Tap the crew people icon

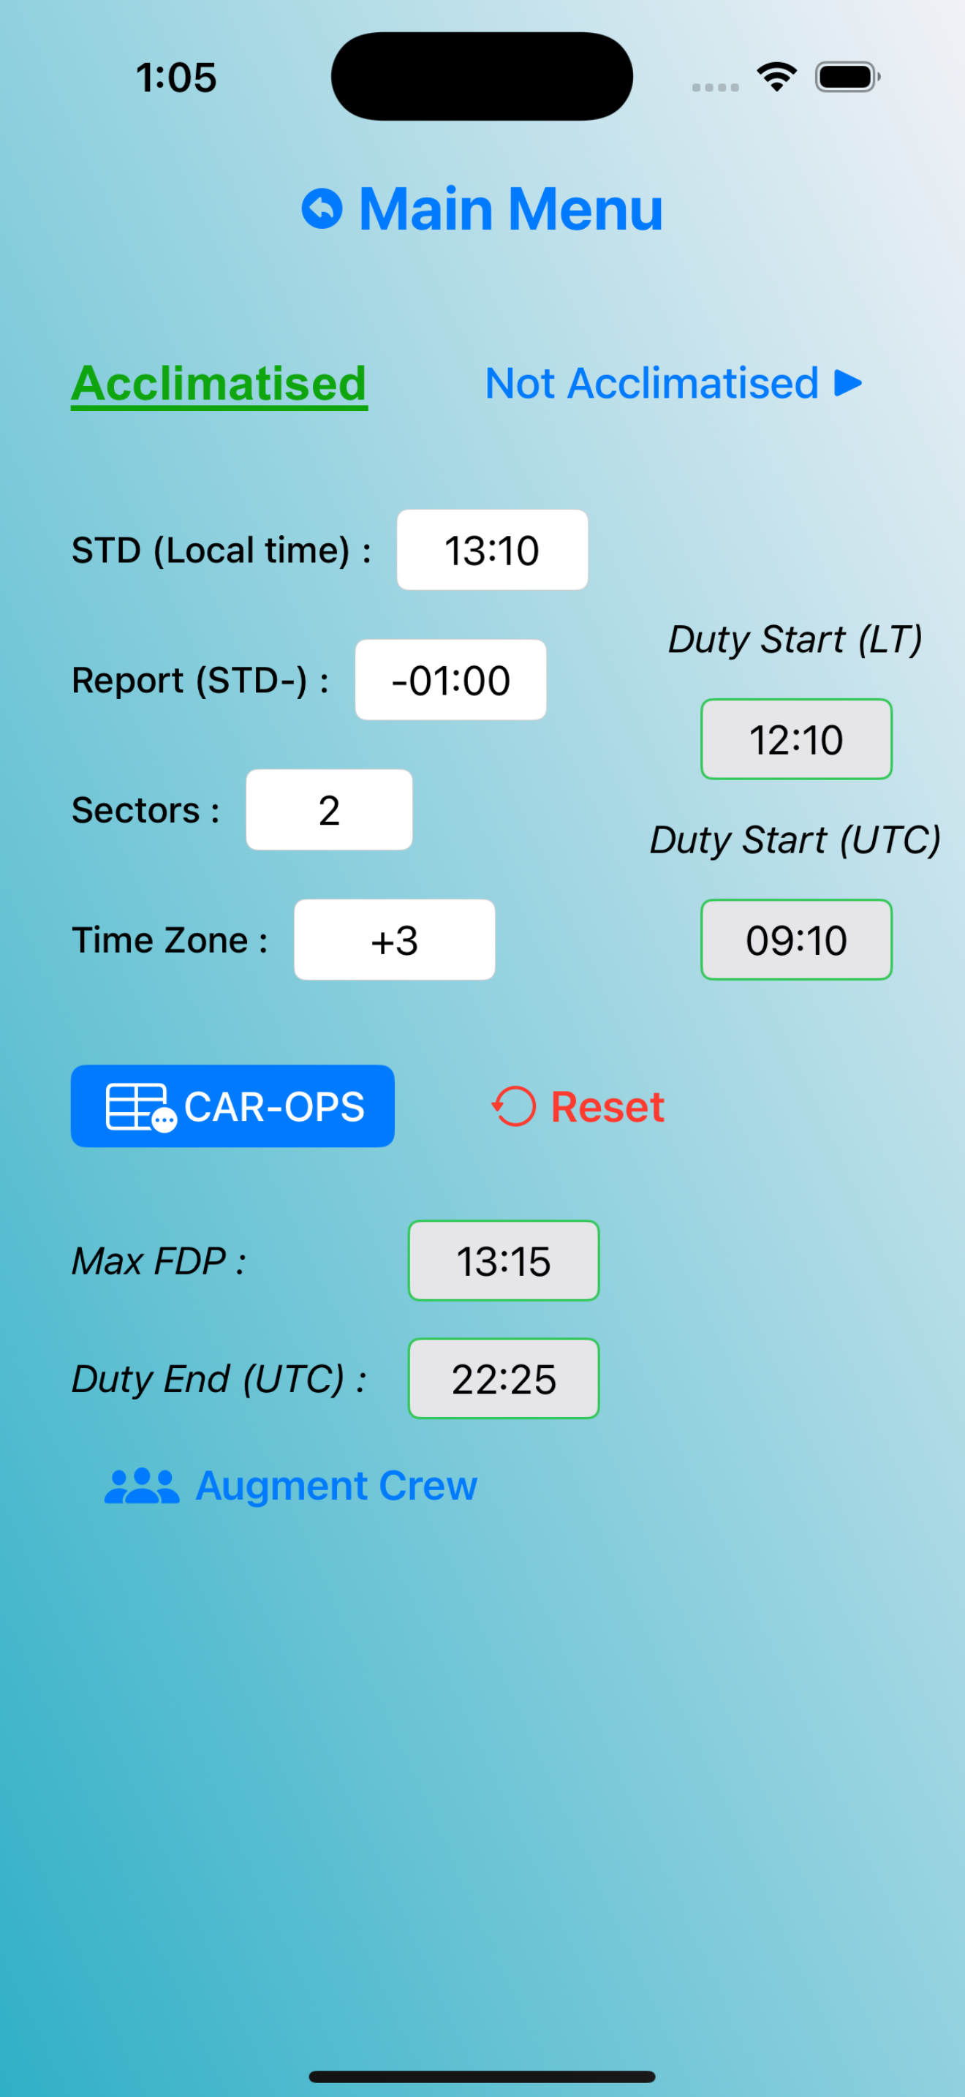[142, 1486]
